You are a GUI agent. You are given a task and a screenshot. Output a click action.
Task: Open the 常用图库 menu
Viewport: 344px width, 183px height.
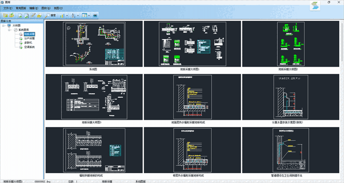pyautogui.click(x=21, y=8)
